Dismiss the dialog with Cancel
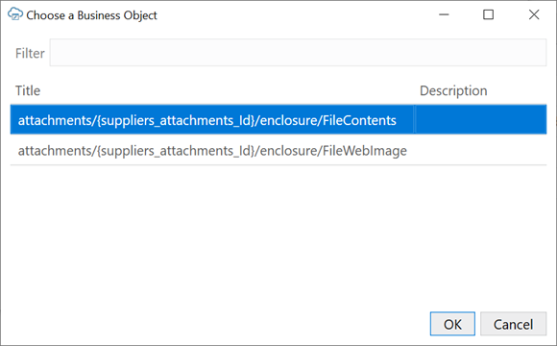557x346 pixels. tap(513, 324)
